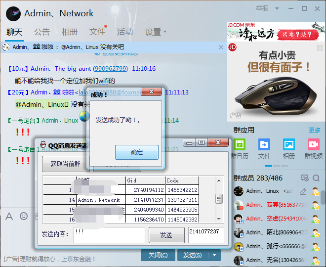
Task: Click the Logitech mouse ad image
Action: tap(276, 96)
